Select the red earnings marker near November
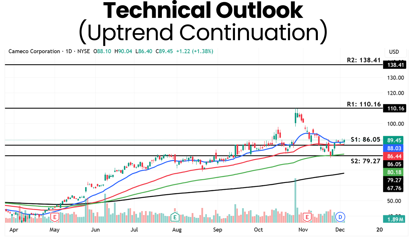Screen dimensions: 413x240 pyautogui.click(x=307, y=217)
